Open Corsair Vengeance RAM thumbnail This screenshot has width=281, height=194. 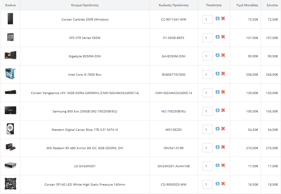click(10, 92)
